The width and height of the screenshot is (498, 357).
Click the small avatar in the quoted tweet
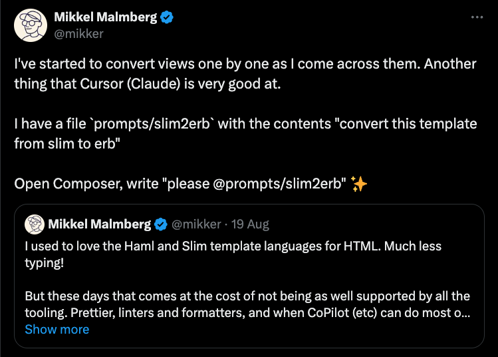click(x=34, y=223)
